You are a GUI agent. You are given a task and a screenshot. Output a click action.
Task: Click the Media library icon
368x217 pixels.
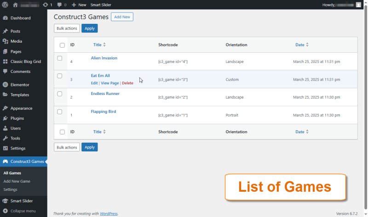6,41
